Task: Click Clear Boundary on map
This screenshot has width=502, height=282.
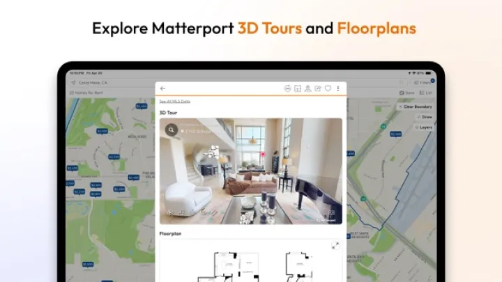Action: coord(418,107)
